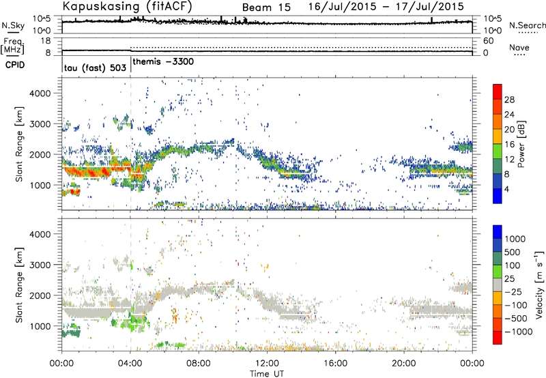Click the '16:00' time tick label
Screen dimensions: 546x378
pos(335,364)
